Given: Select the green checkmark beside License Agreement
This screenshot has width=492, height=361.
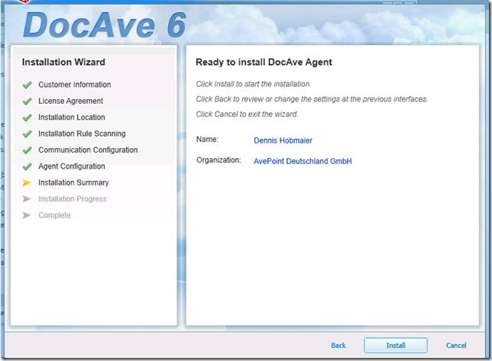Looking at the screenshot, I should [28, 101].
